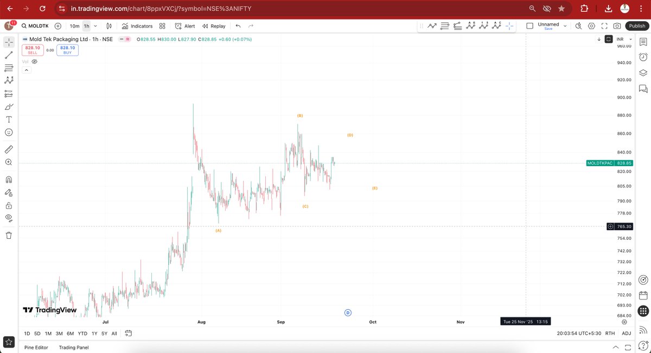Open the Pine Editor tab
This screenshot has height=353, width=651.
(36, 348)
